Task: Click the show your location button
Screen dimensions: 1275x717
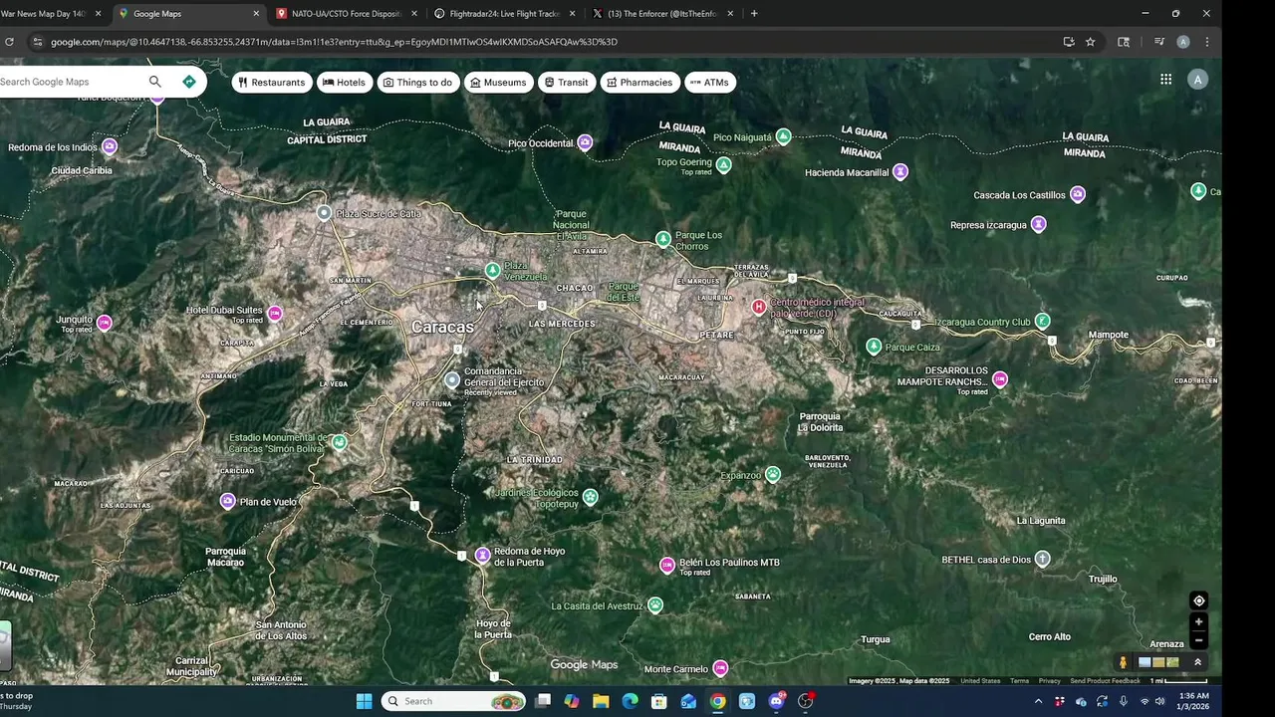Action: [1198, 600]
